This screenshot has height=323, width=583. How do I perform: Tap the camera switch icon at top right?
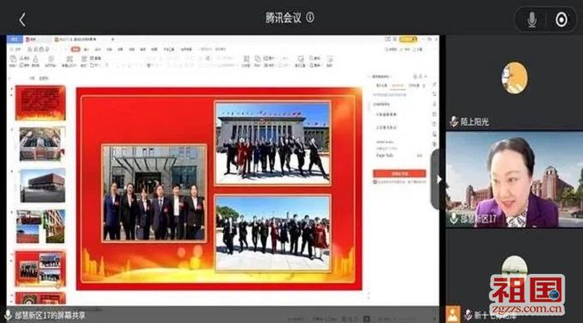561,20
